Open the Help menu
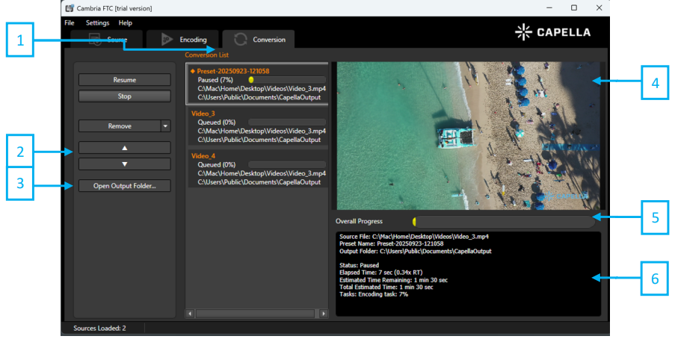 [x=126, y=23]
